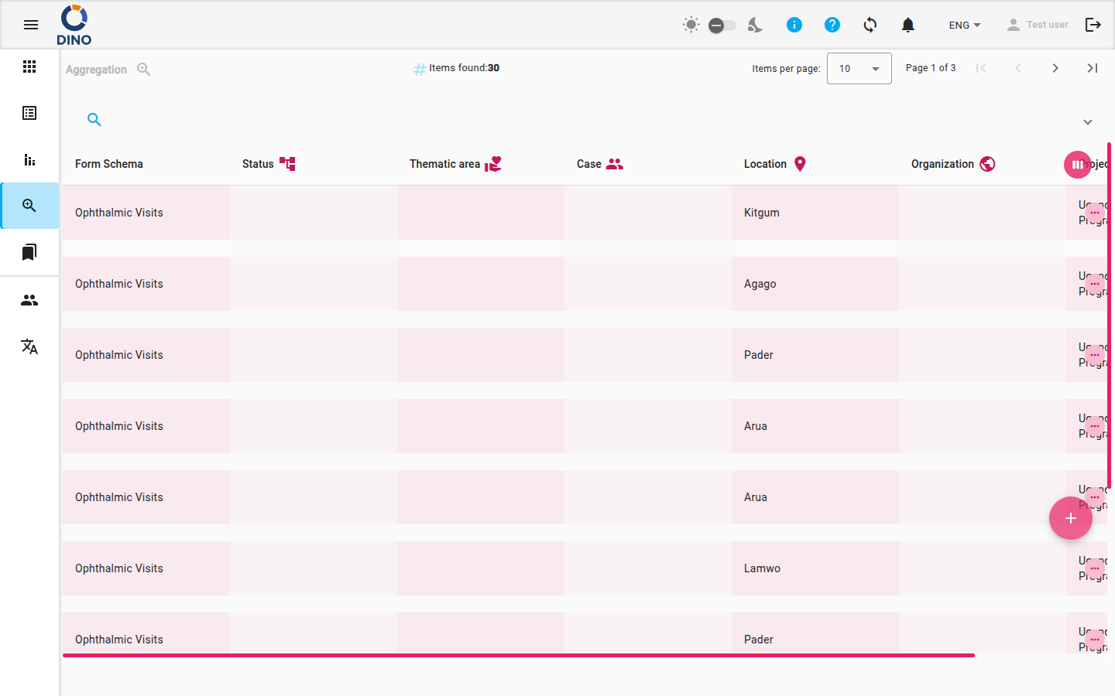
Task: Open the hamburger navigation menu
Action: tap(31, 25)
